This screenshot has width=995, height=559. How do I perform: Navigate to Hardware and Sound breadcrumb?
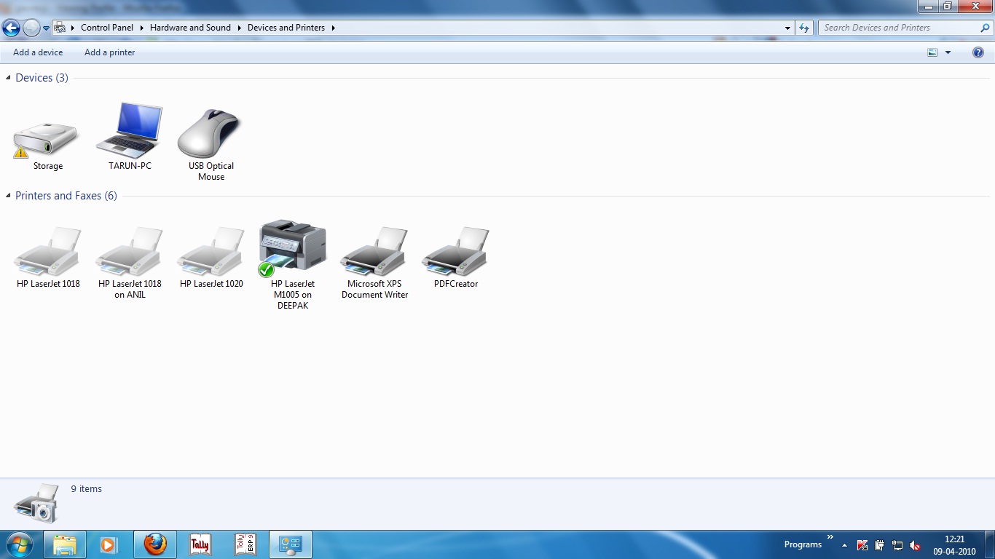click(190, 28)
